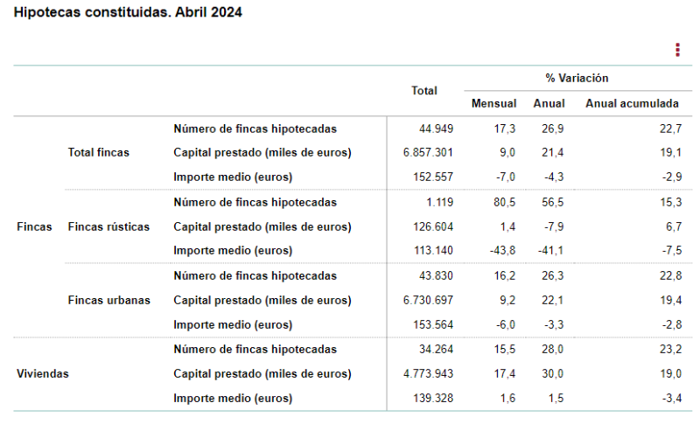Viewport: 700px width, 424px height.
Task: Click total value 43.830
Action: pos(436,276)
